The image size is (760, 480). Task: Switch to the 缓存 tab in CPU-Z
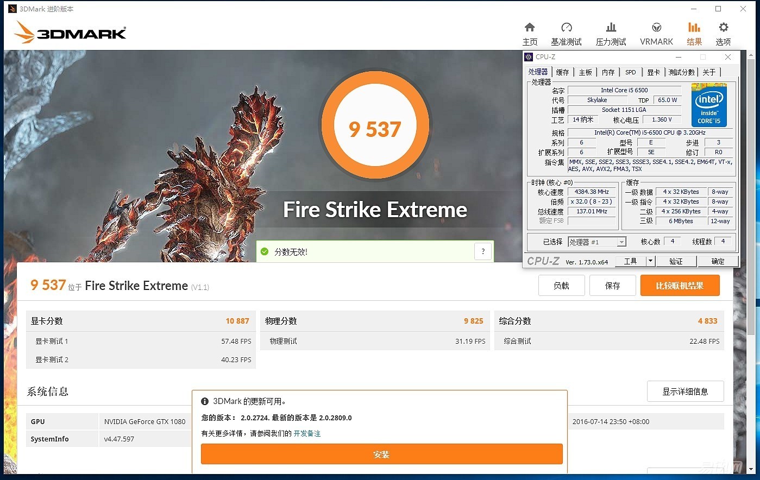(562, 72)
